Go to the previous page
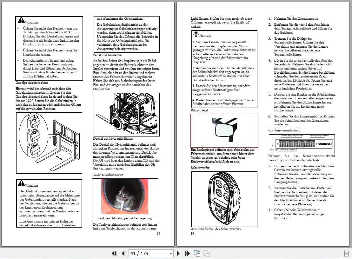This screenshot has height=259, width=352. point(123,253)
